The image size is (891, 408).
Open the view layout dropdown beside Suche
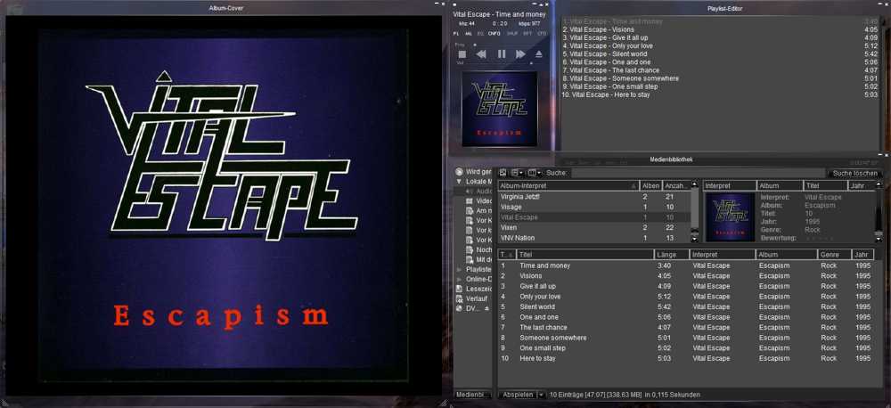click(x=533, y=173)
